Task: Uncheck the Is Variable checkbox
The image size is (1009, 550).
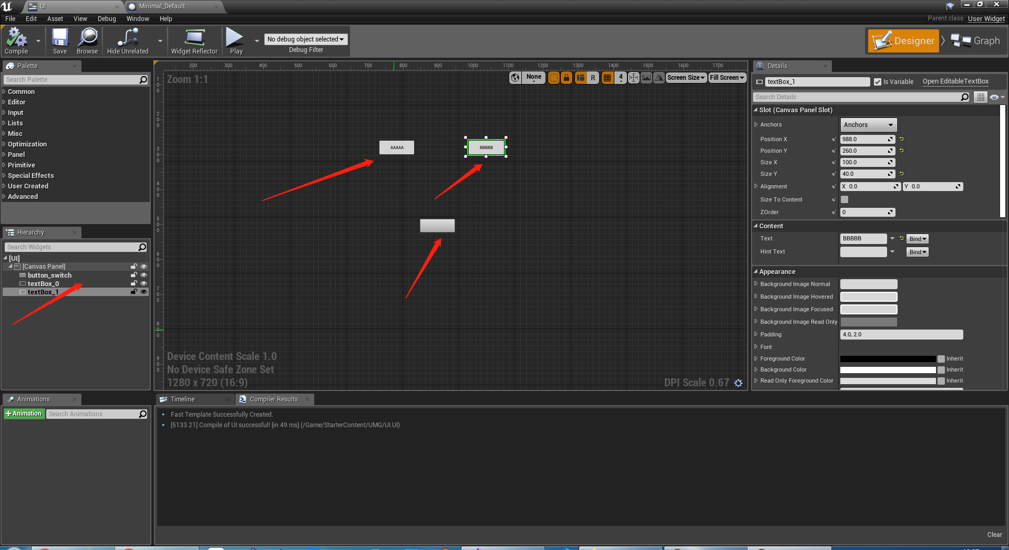Action: click(878, 81)
